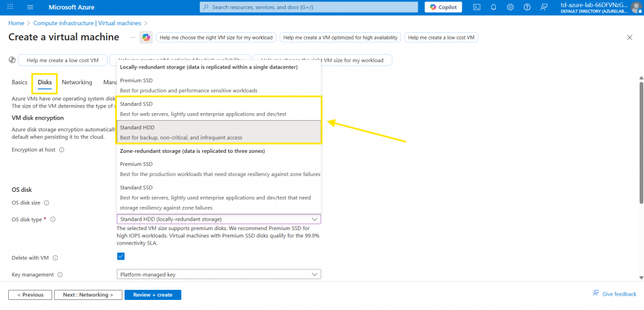This screenshot has width=644, height=310.
Task: Switch to the Basics tab
Action: tap(19, 82)
